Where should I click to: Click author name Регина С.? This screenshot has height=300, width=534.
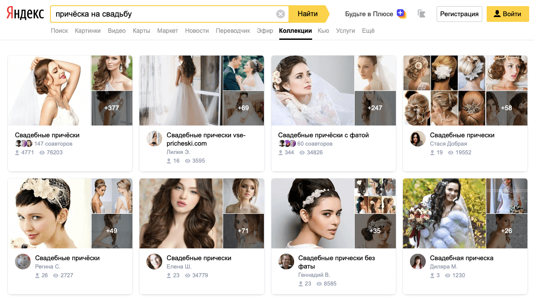(x=48, y=267)
